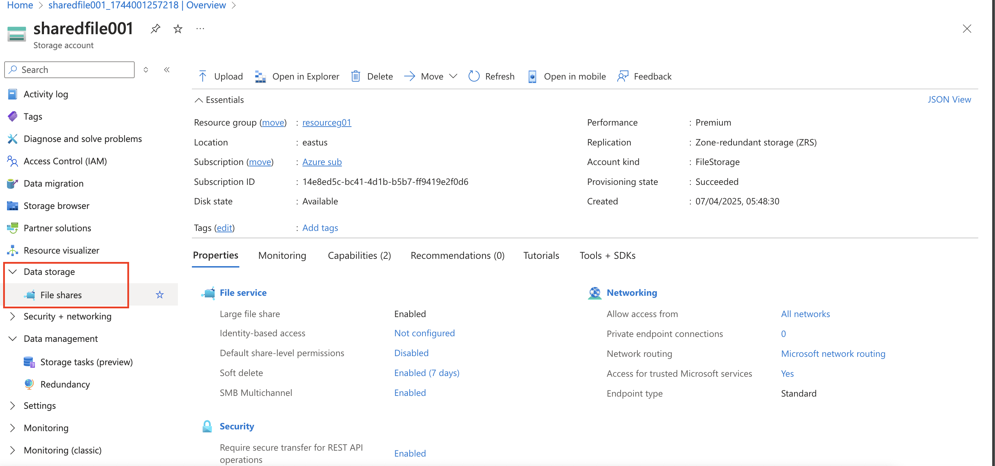Viewport: 995px width, 466px height.
Task: Click Microsoft network routing link
Action: tap(833, 354)
